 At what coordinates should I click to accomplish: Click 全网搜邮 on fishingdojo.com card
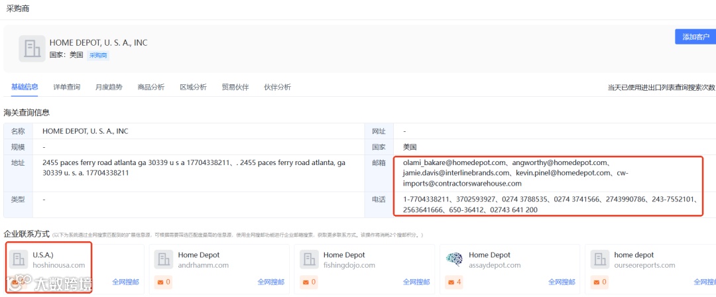coord(416,282)
